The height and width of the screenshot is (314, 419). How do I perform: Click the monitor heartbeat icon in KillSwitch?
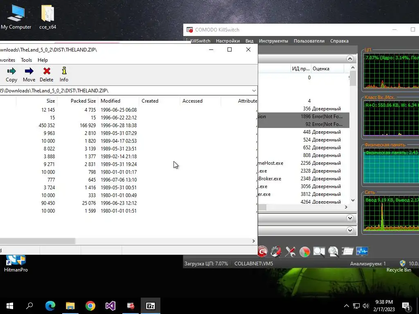click(x=362, y=251)
